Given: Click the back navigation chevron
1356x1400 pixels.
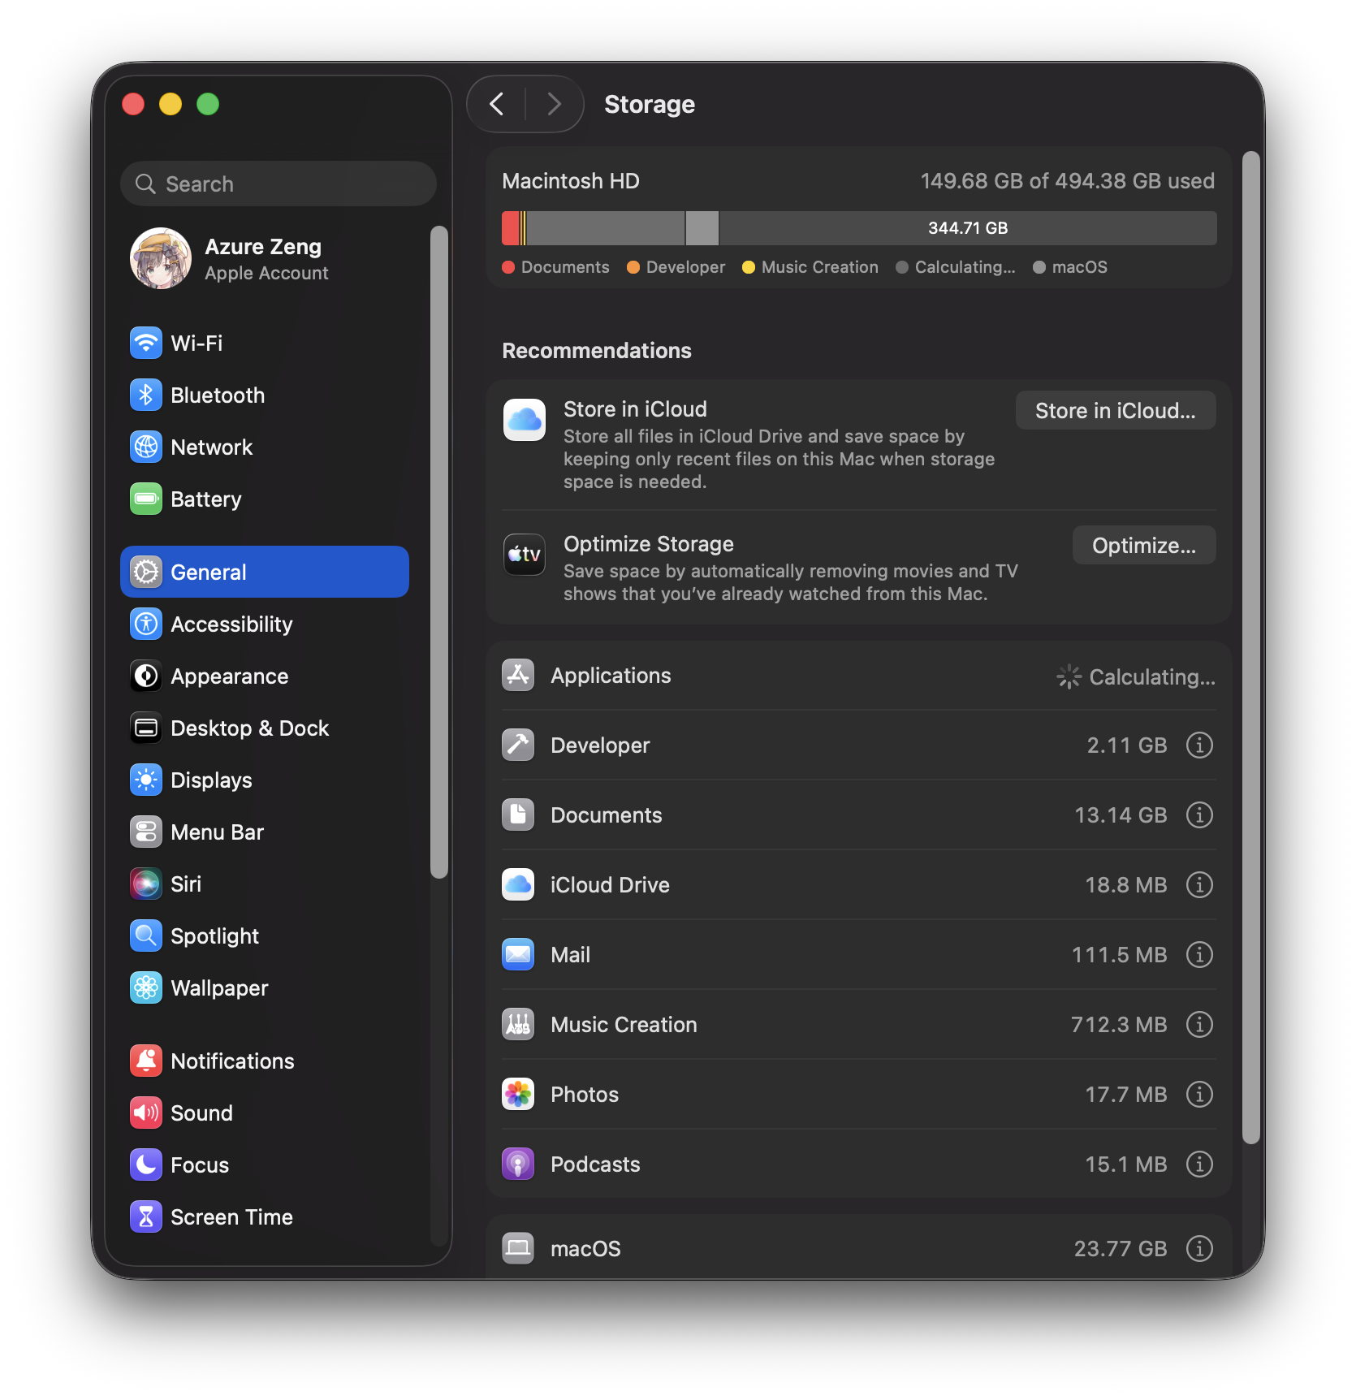Looking at the screenshot, I should [x=497, y=104].
